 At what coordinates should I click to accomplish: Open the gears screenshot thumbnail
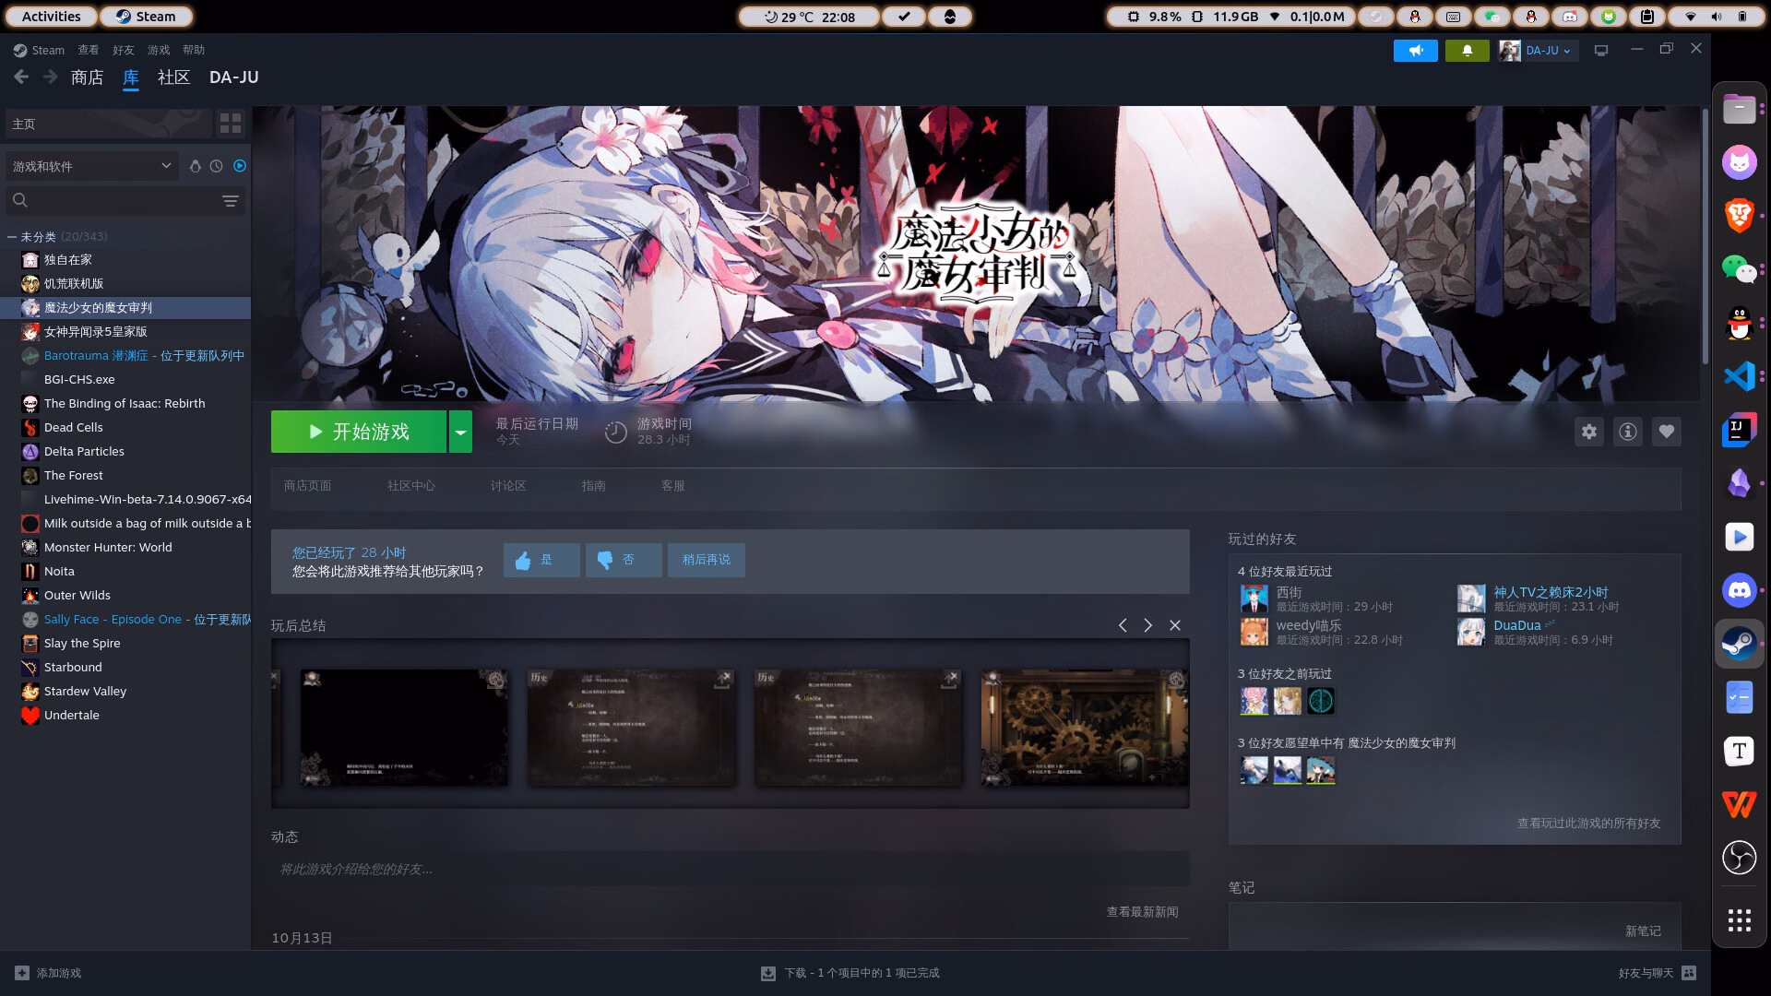click(x=1085, y=728)
